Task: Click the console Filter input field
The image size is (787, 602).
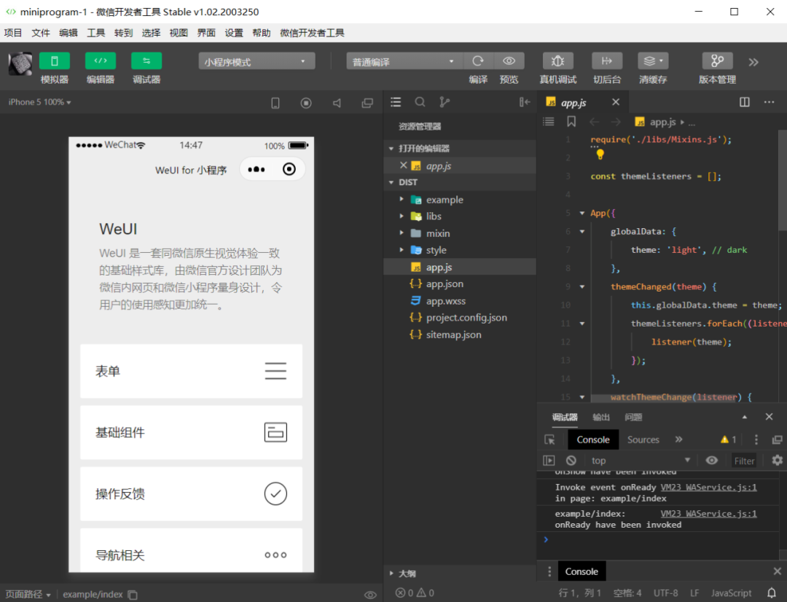Action: [744, 461]
